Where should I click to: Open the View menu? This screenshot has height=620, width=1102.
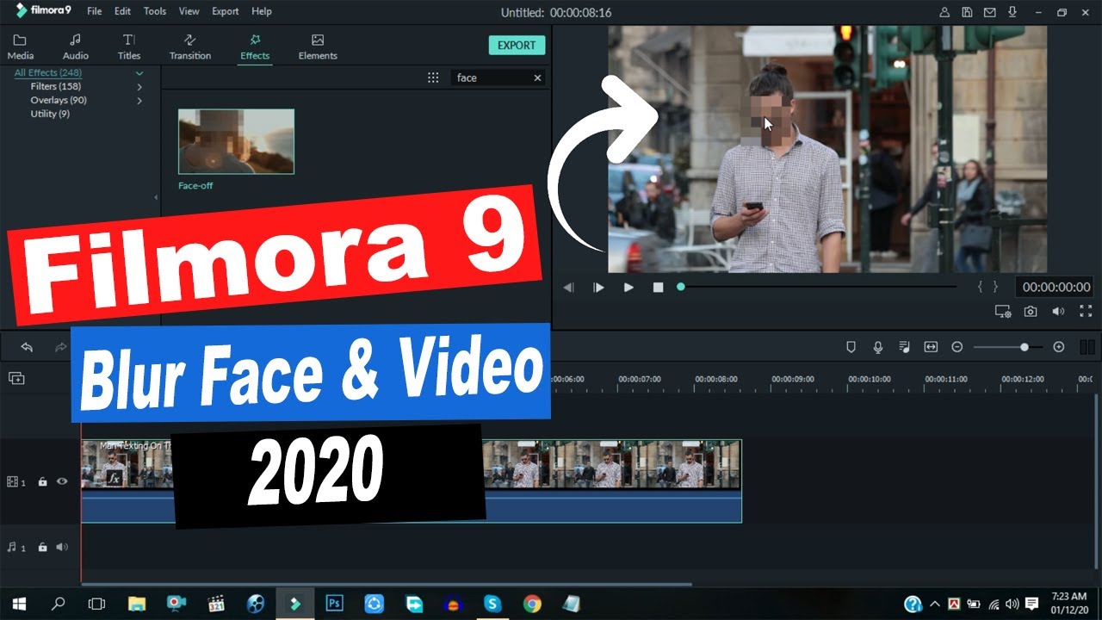[x=189, y=11]
